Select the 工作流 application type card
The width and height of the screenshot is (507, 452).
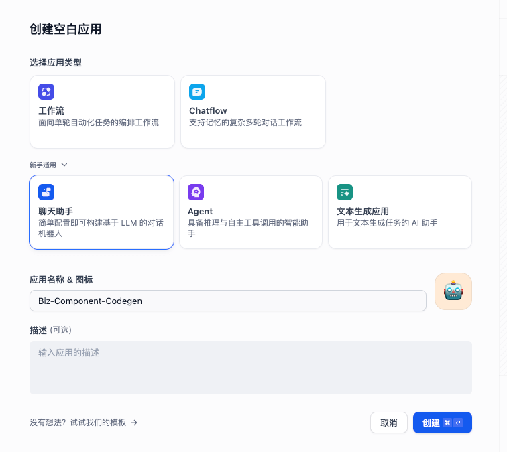102,112
